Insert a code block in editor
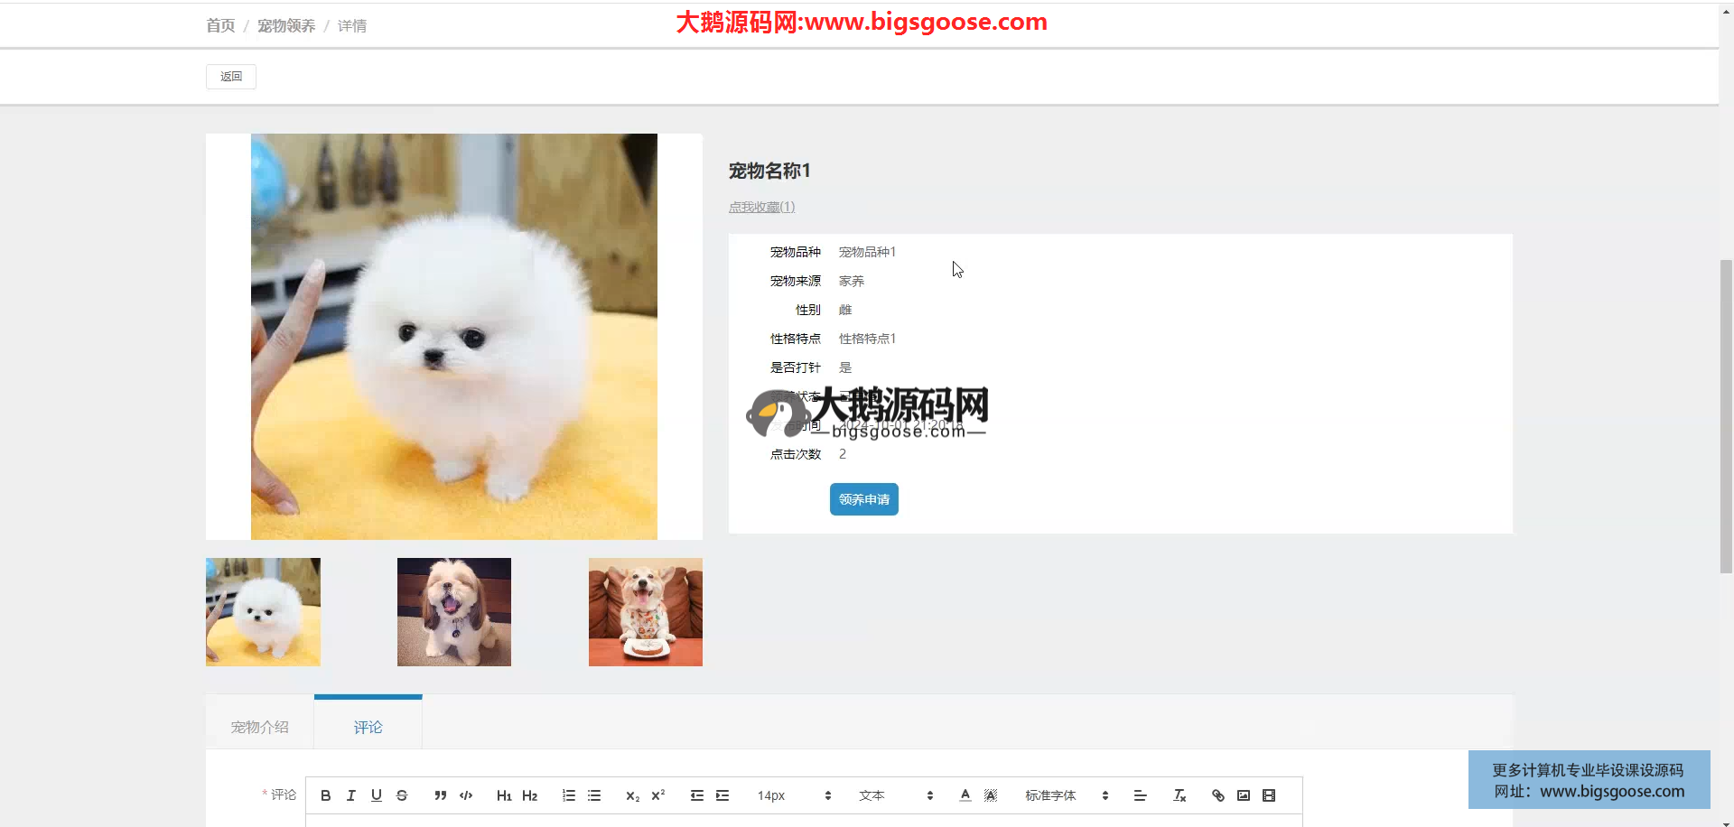 (466, 795)
